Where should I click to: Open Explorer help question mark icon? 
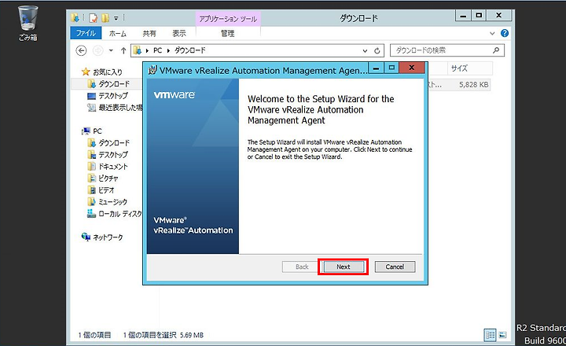click(x=504, y=33)
